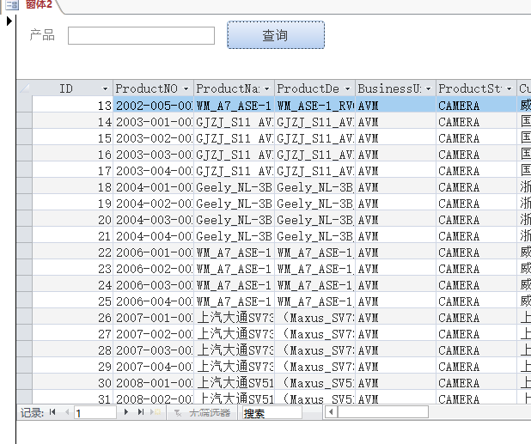
Task: Open the ProductDe column dropdown arrow
Action: click(347, 88)
